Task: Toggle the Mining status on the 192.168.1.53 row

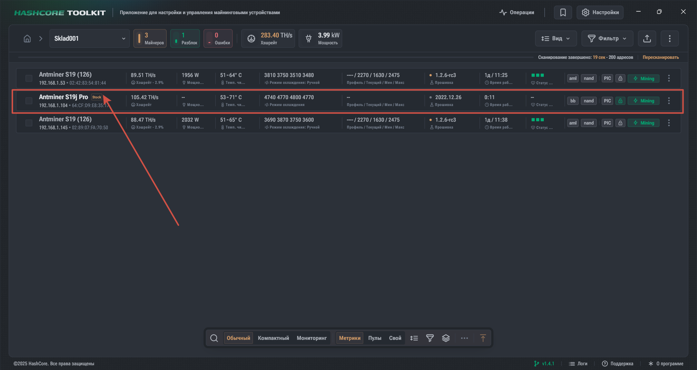Action: [x=644, y=78]
